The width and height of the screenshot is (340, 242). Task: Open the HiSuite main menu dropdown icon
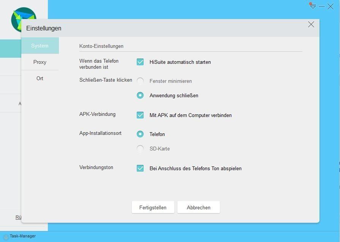[x=313, y=6]
